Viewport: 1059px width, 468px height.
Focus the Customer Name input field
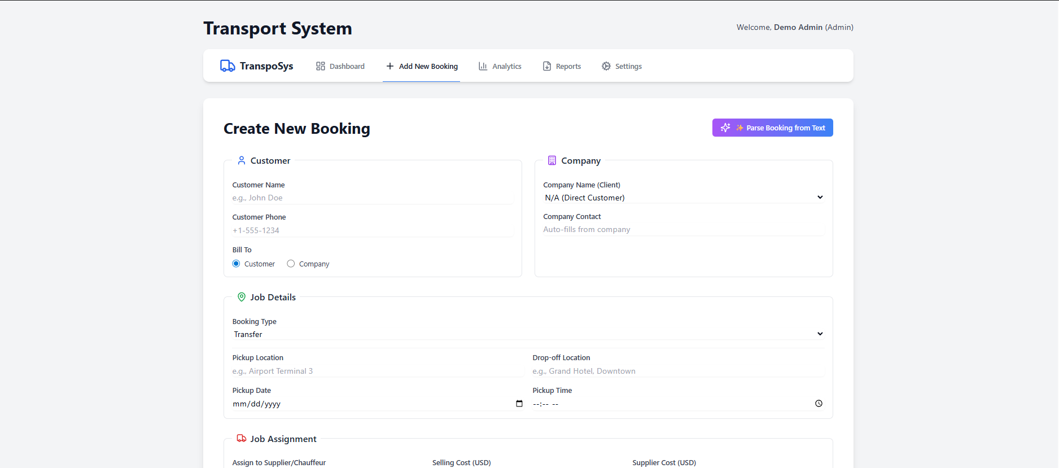tap(373, 198)
